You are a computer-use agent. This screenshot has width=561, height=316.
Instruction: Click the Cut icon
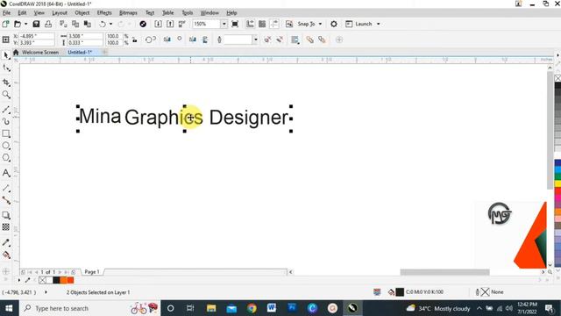tap(63, 24)
